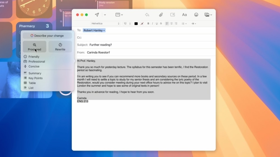Viewport: 280px width, 157px height.
Task: Click the Send message paper plane icon
Action: click(97, 15)
